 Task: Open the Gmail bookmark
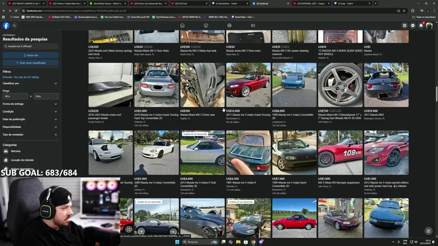(14, 17)
